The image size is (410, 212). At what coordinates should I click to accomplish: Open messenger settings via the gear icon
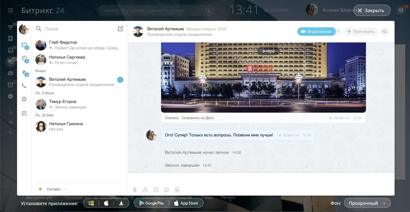(x=24, y=99)
